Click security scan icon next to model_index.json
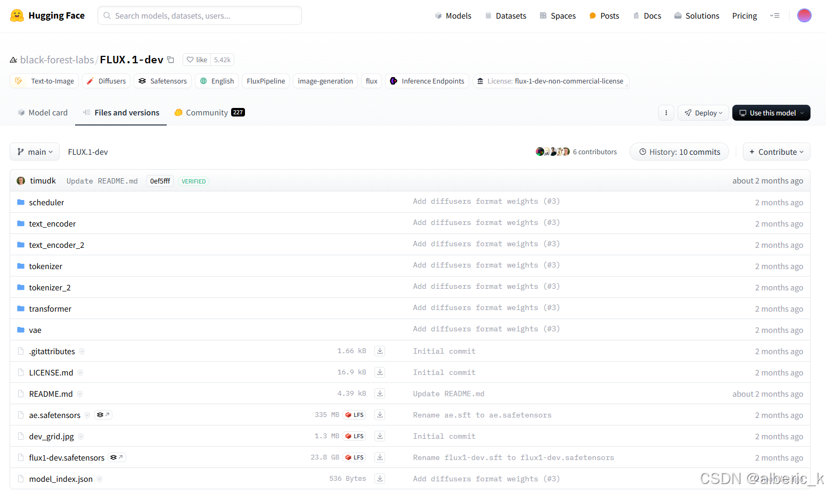826x493 pixels. point(100,479)
